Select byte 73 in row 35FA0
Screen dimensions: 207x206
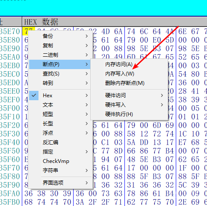pos(106,194)
